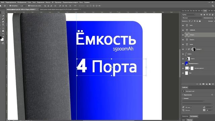The height and width of the screenshot is (121, 215).
Task: Filter layers by type layers icon
Action: [207, 14]
